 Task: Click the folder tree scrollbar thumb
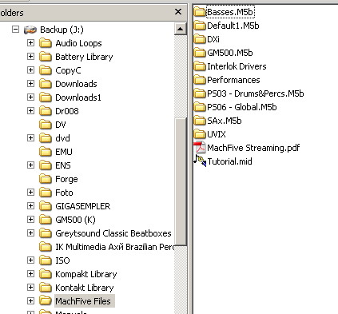181,181
